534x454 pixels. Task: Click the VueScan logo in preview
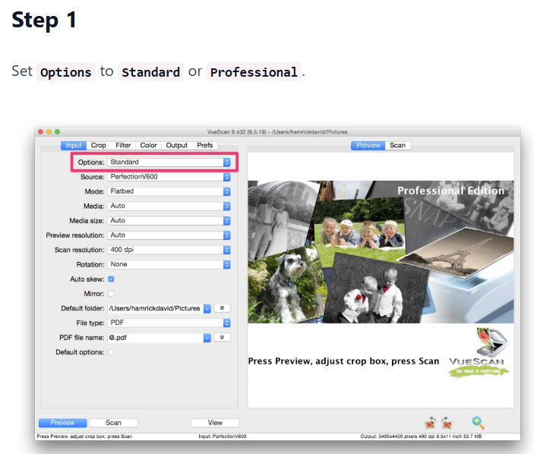click(x=478, y=353)
